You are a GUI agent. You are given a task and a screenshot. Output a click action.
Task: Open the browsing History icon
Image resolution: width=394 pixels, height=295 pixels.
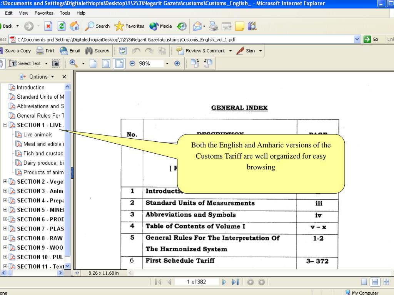(x=182, y=26)
